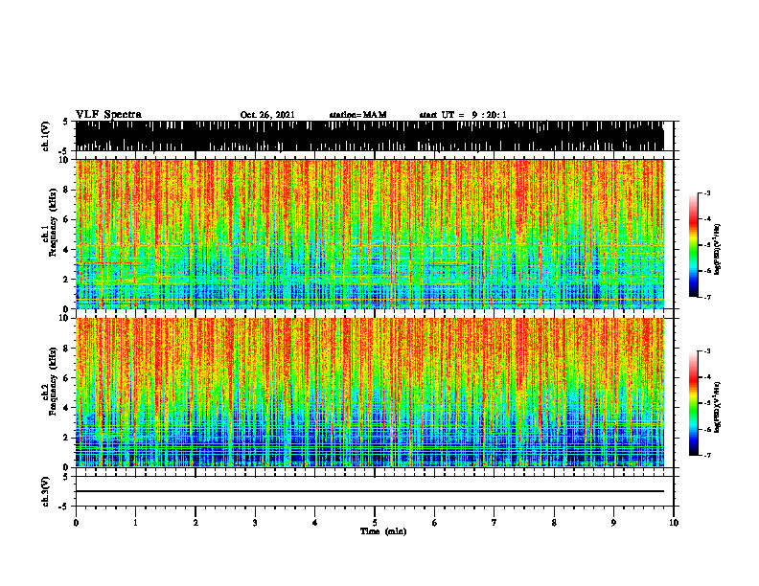Click inside the ch.2 frequency spectrogram
Image resolution: width=759 pixels, height=586 pixels.
point(370,393)
